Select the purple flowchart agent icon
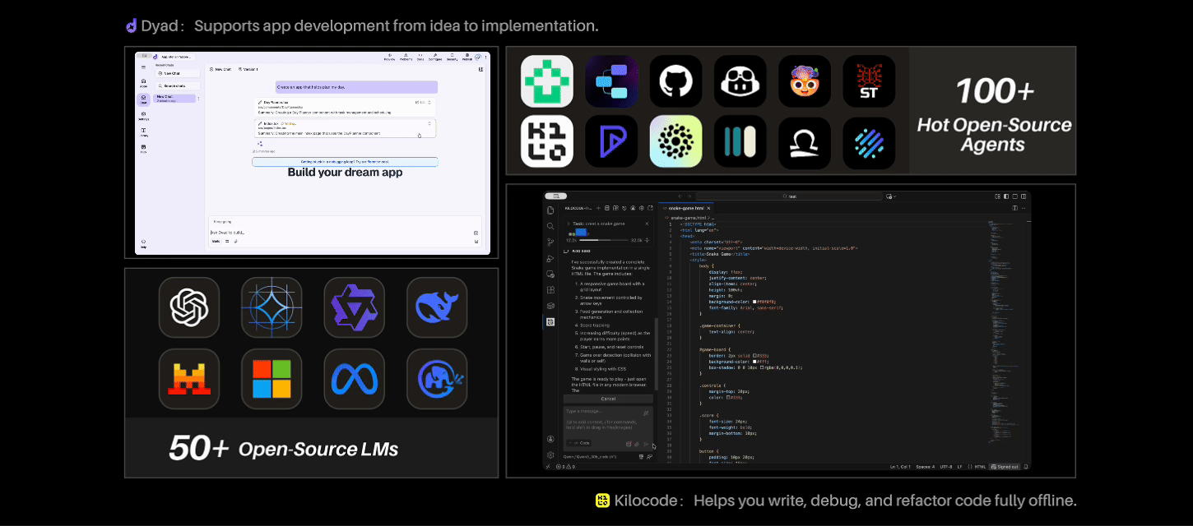Image resolution: width=1193 pixels, height=526 pixels. click(611, 81)
